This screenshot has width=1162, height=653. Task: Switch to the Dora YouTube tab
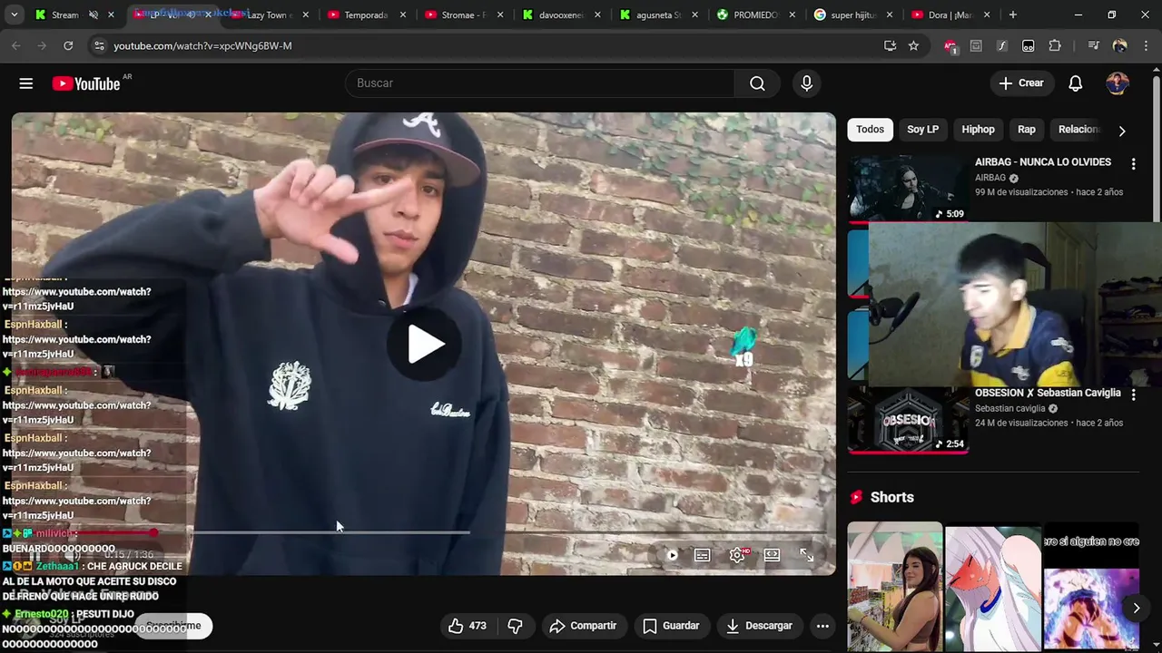click(x=950, y=15)
